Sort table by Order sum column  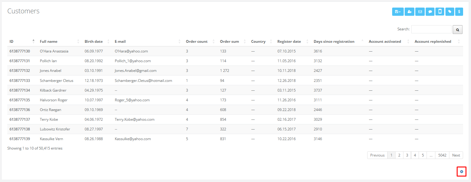tap(229, 42)
